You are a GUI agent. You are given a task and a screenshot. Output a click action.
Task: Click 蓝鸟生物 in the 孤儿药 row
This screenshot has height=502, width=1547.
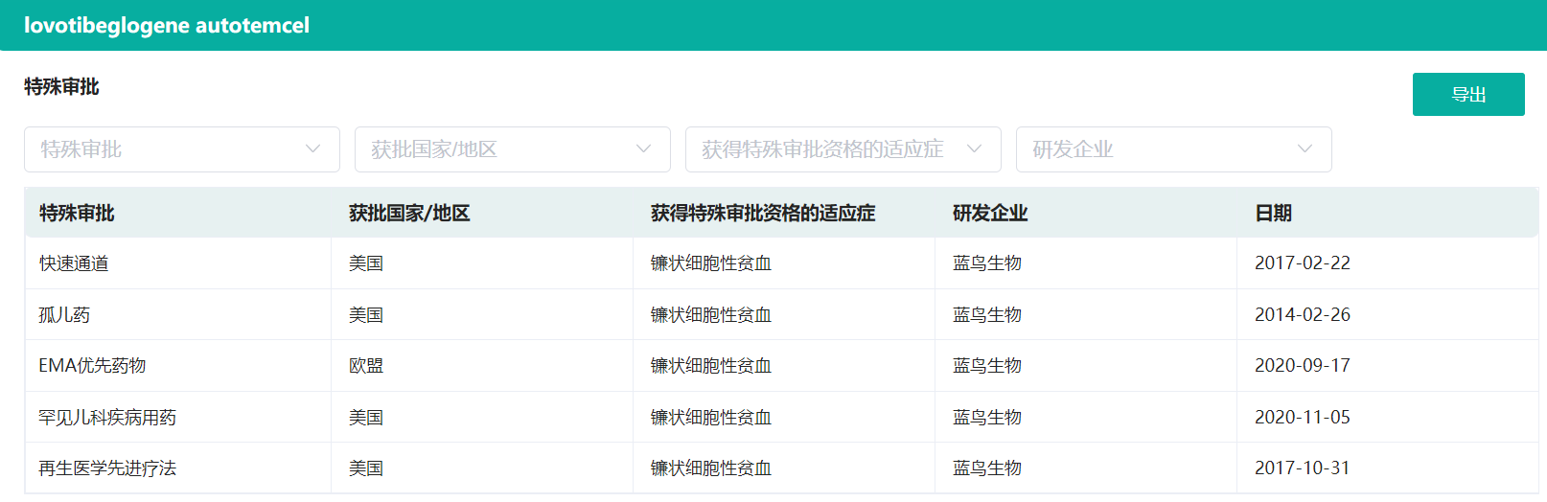click(987, 314)
